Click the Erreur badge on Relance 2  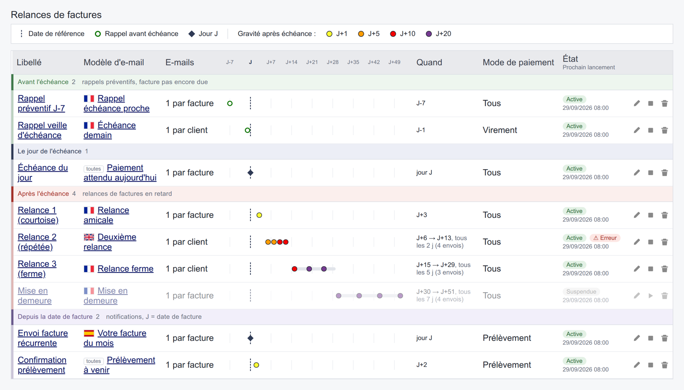(x=605, y=238)
